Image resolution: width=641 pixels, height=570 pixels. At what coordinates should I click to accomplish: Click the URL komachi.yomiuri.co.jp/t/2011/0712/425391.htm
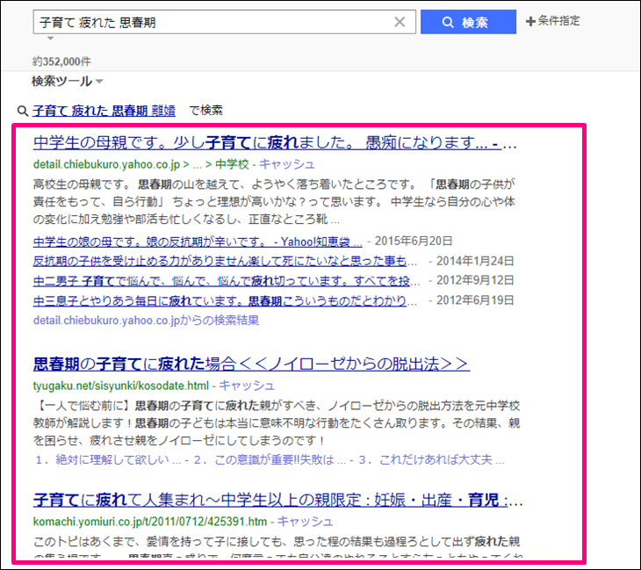pyautogui.click(x=150, y=522)
